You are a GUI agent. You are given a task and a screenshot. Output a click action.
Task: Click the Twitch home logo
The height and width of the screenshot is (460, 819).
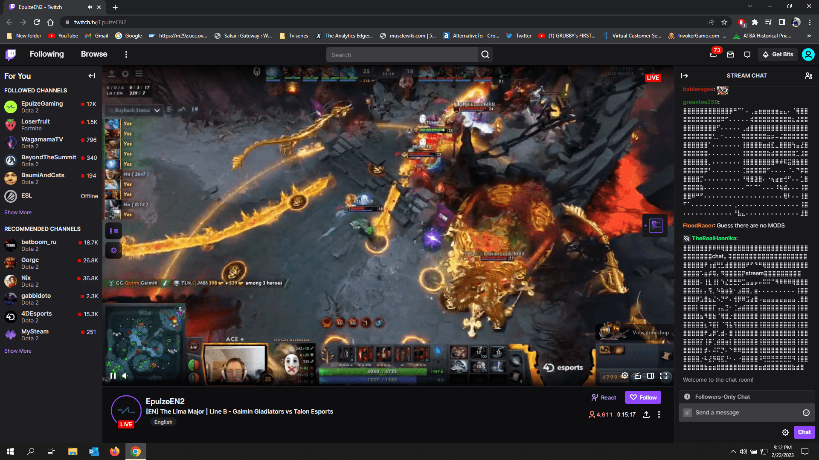pos(10,55)
